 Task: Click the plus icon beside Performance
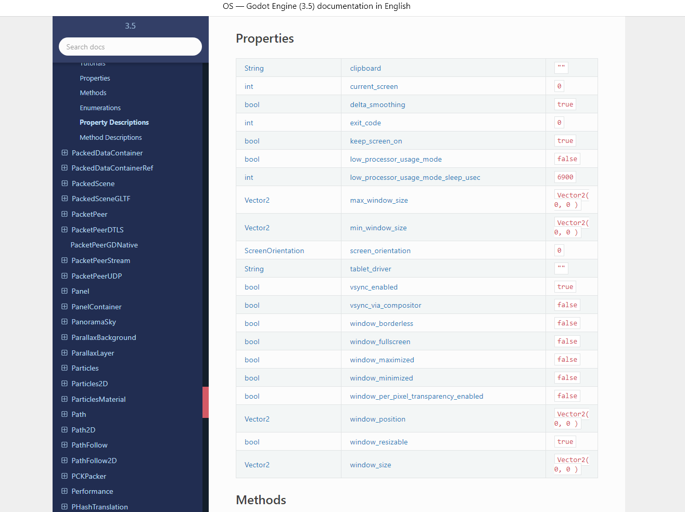point(65,491)
